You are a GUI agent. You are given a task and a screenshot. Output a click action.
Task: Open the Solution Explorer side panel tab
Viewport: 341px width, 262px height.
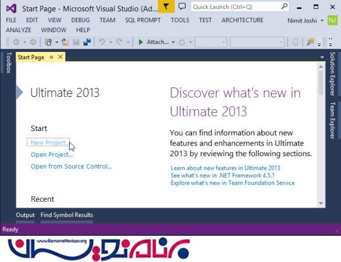(332, 73)
